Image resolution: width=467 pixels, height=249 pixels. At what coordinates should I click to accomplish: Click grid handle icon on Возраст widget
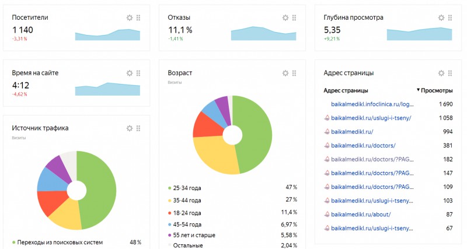pyautogui.click(x=294, y=73)
